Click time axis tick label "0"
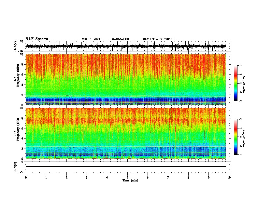258x199 pixels. pos(26,178)
